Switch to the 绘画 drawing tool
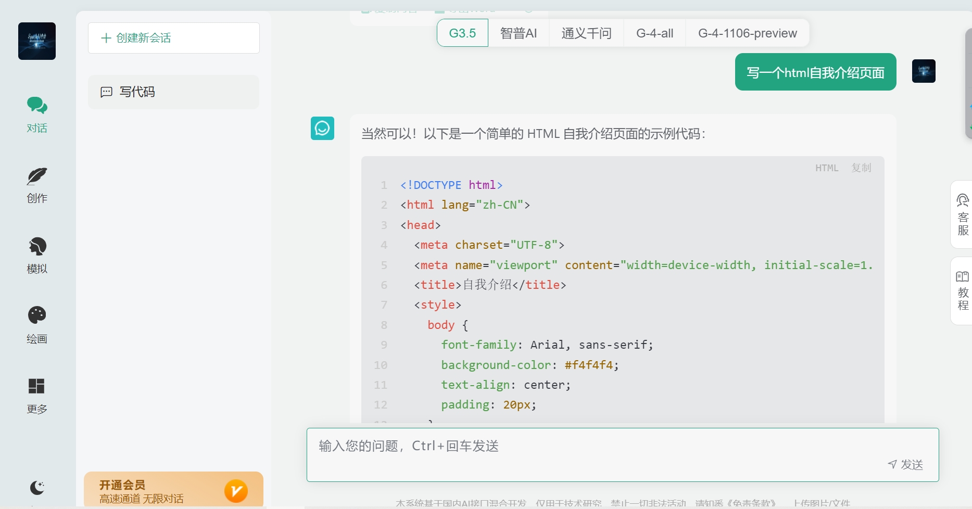Viewport: 972px width, 509px height. [x=36, y=324]
